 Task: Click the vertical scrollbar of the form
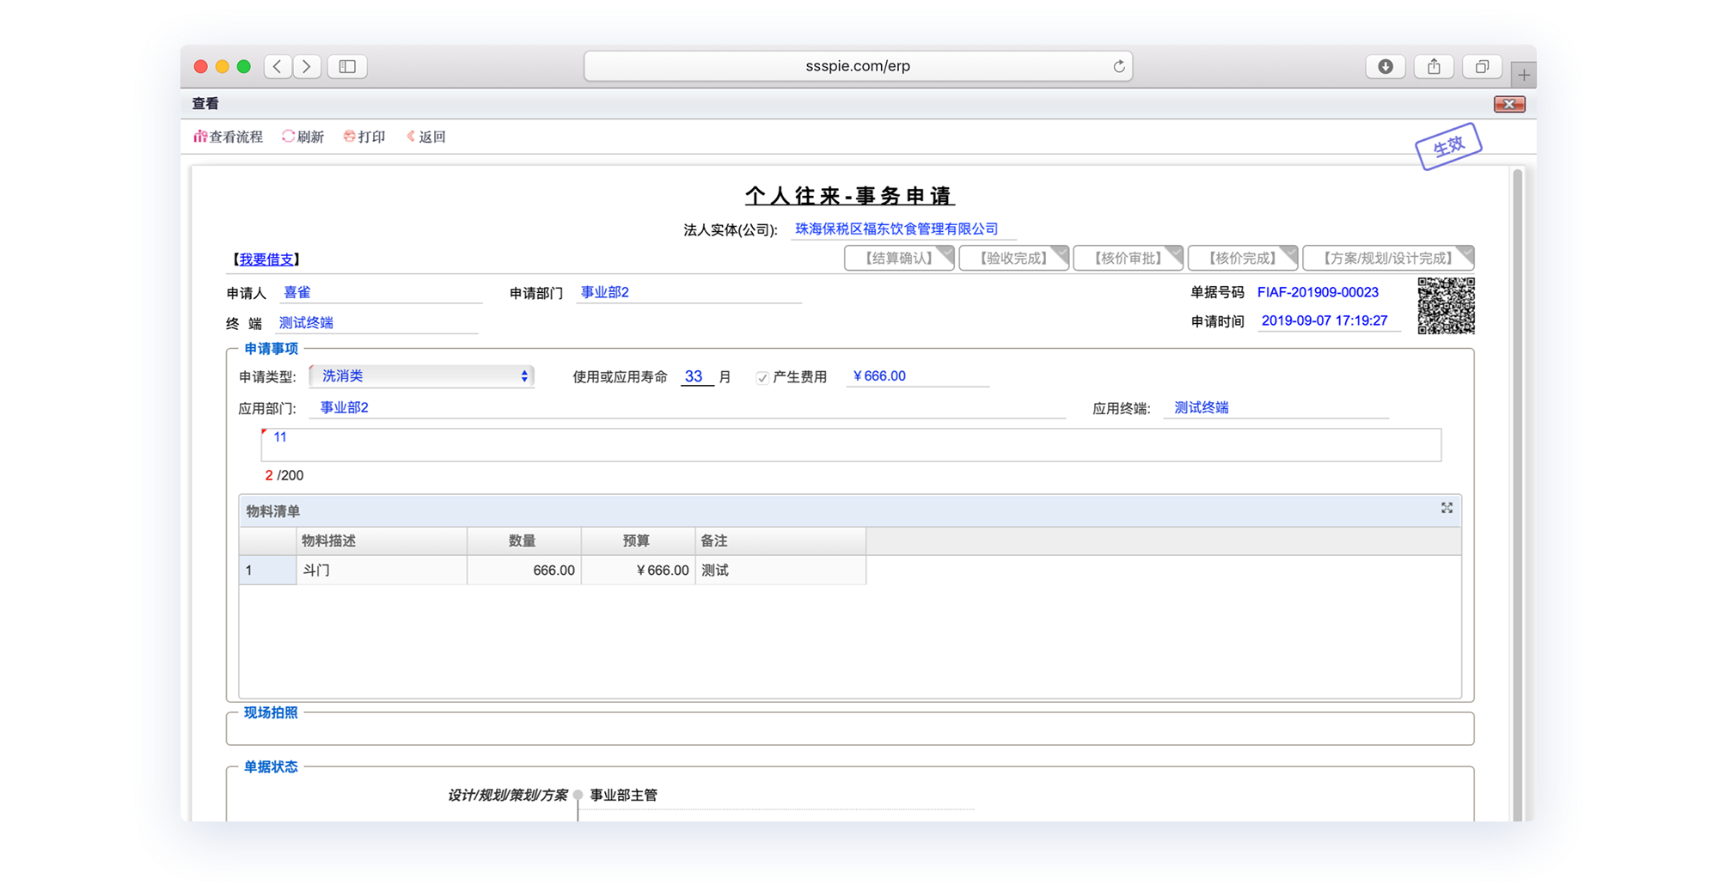tap(1517, 494)
